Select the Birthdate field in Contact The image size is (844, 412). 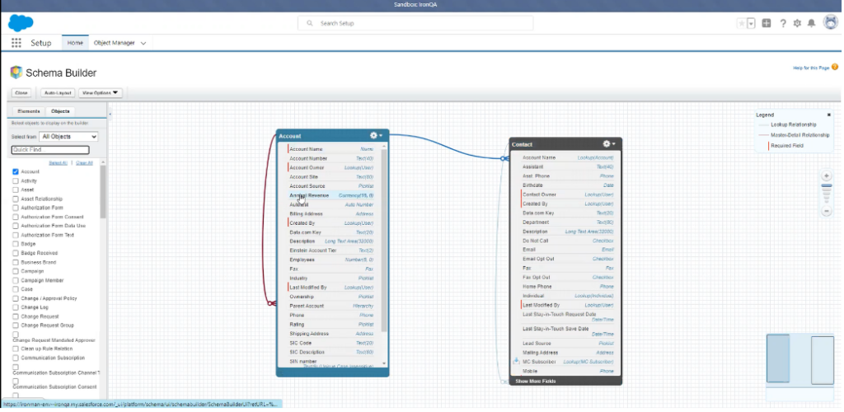click(568, 185)
